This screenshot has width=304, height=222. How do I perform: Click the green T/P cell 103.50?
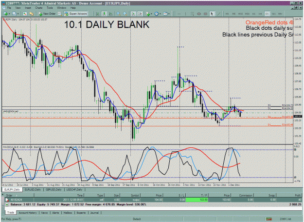(197, 200)
